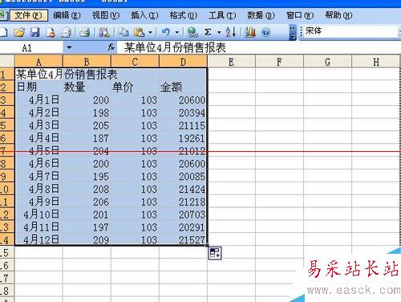The image size is (401, 302).
Task: Click the 4月1日 date cell
Action: (x=38, y=100)
